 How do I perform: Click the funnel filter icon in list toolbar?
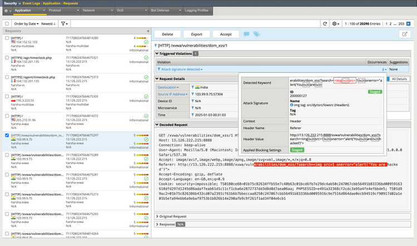(x=64, y=24)
